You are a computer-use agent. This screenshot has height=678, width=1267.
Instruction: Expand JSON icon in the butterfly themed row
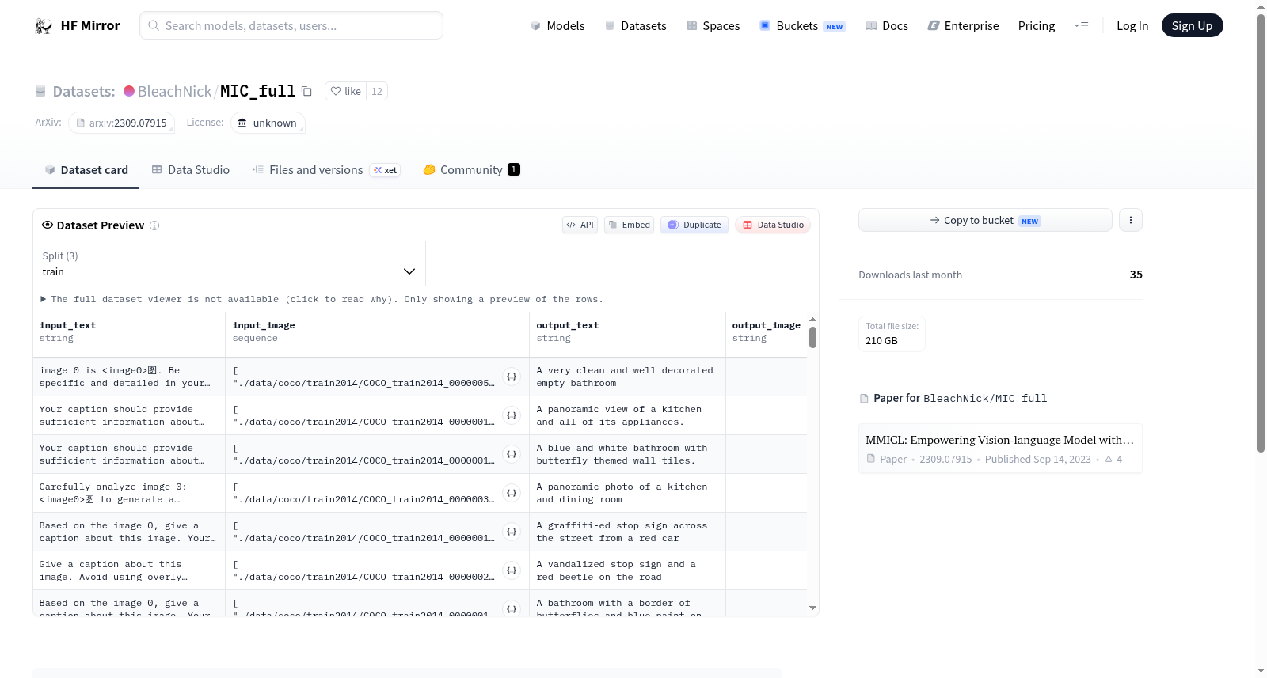pyautogui.click(x=512, y=454)
